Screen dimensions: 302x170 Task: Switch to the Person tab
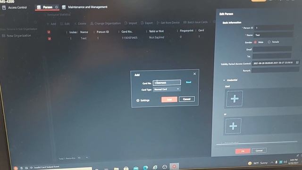pyautogui.click(x=47, y=7)
